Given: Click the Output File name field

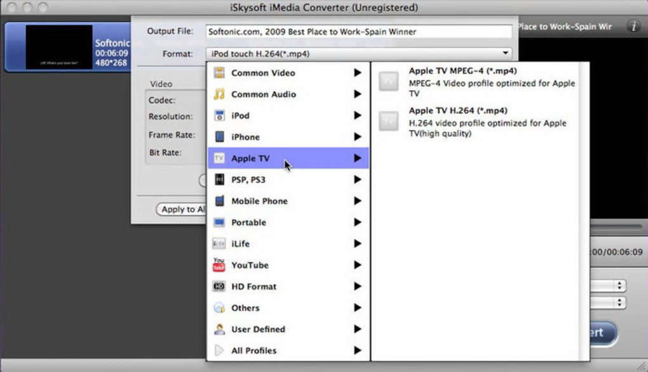Looking at the screenshot, I should coord(359,32).
